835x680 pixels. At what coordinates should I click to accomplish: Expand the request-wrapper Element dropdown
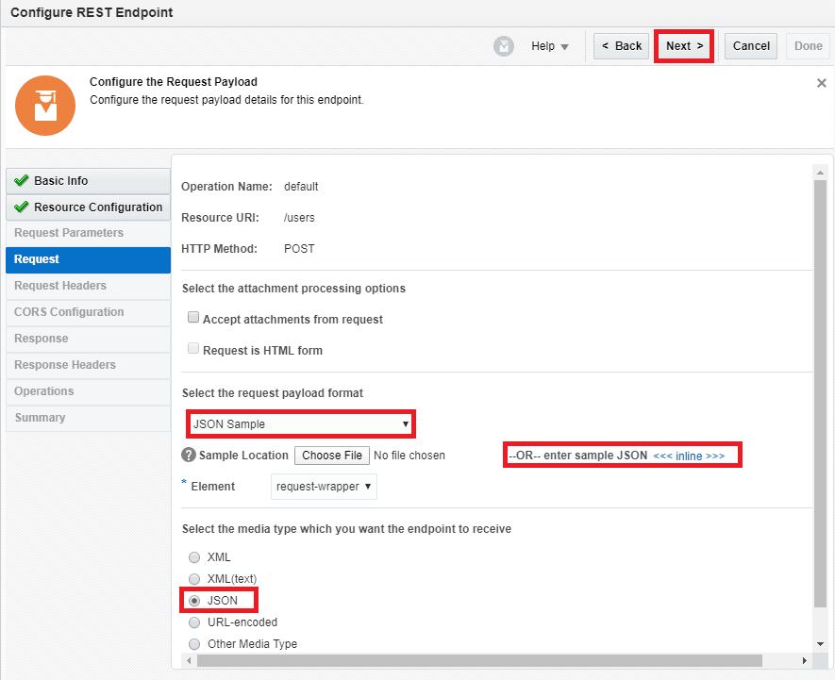click(324, 487)
